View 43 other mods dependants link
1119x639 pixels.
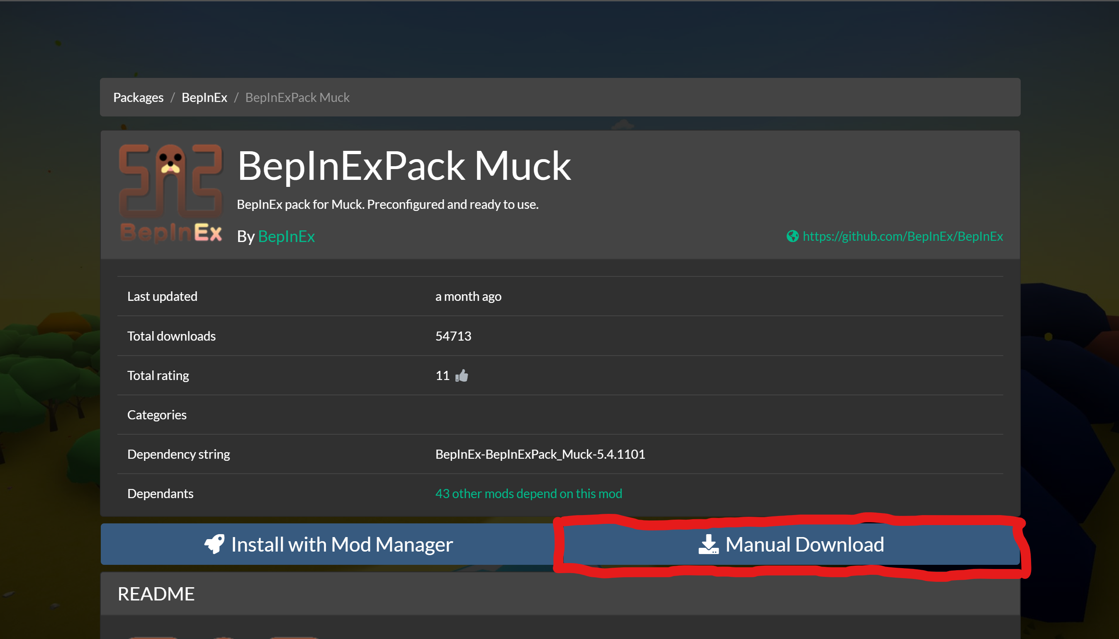click(528, 493)
